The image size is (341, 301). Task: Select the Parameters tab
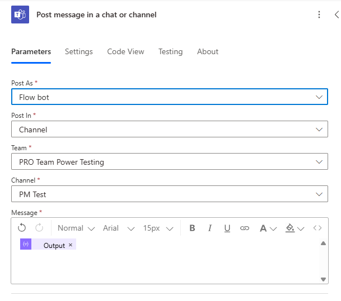(31, 51)
